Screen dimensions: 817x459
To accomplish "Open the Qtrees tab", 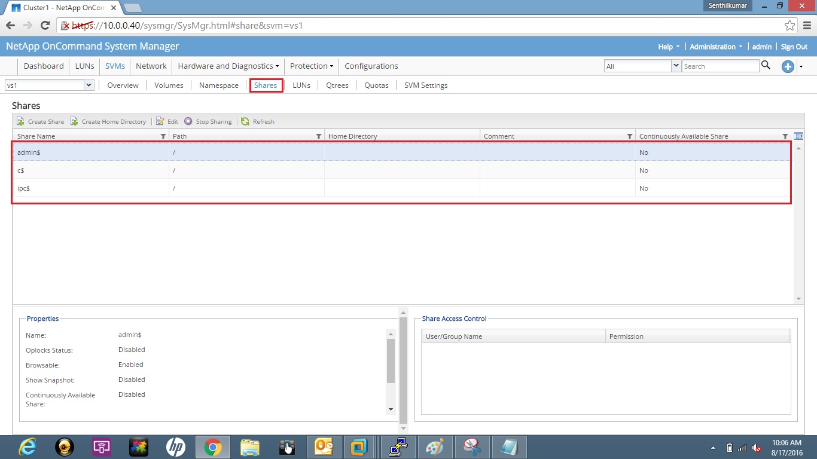I will pyautogui.click(x=337, y=85).
